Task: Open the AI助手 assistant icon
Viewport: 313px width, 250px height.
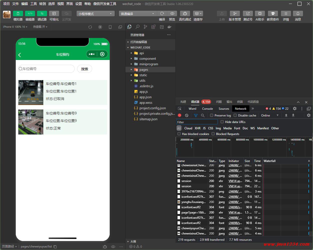Action: click(260, 13)
